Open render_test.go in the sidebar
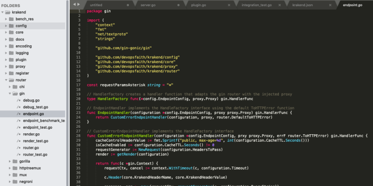Viewport: 373px width, 186px height. [36, 141]
